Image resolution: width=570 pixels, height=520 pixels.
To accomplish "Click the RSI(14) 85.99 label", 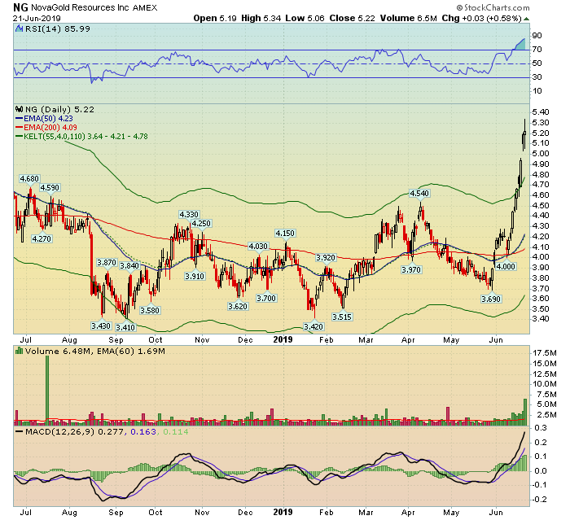I will [x=58, y=29].
